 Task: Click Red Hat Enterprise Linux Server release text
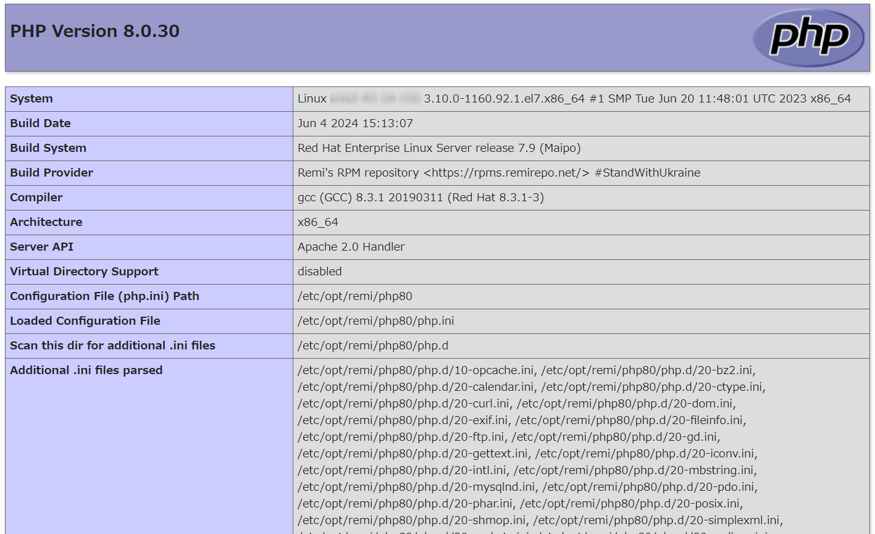coord(439,148)
